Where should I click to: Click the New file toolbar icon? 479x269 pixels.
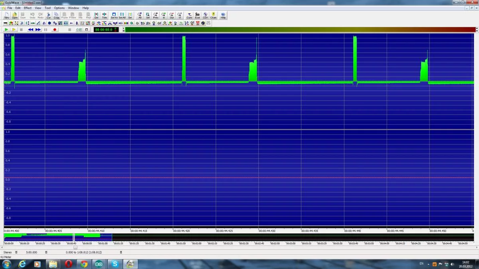click(x=7, y=16)
